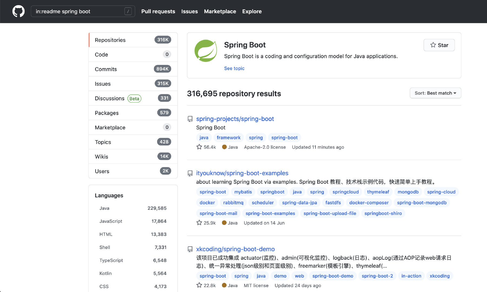Select the Wikis result type
487x292 pixels.
point(133,157)
